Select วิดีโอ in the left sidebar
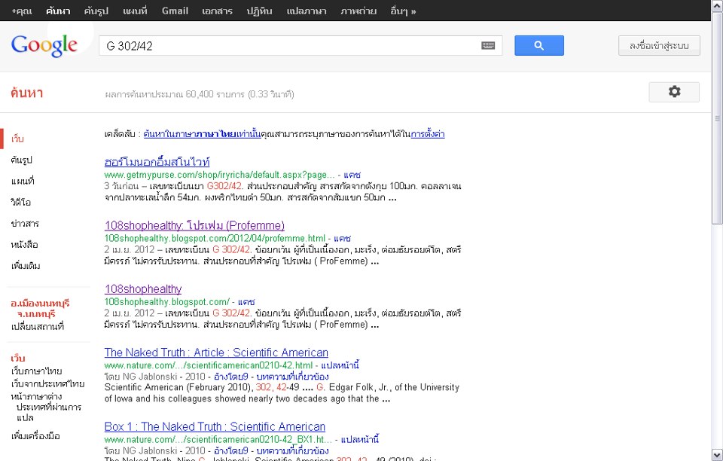 pyautogui.click(x=21, y=203)
